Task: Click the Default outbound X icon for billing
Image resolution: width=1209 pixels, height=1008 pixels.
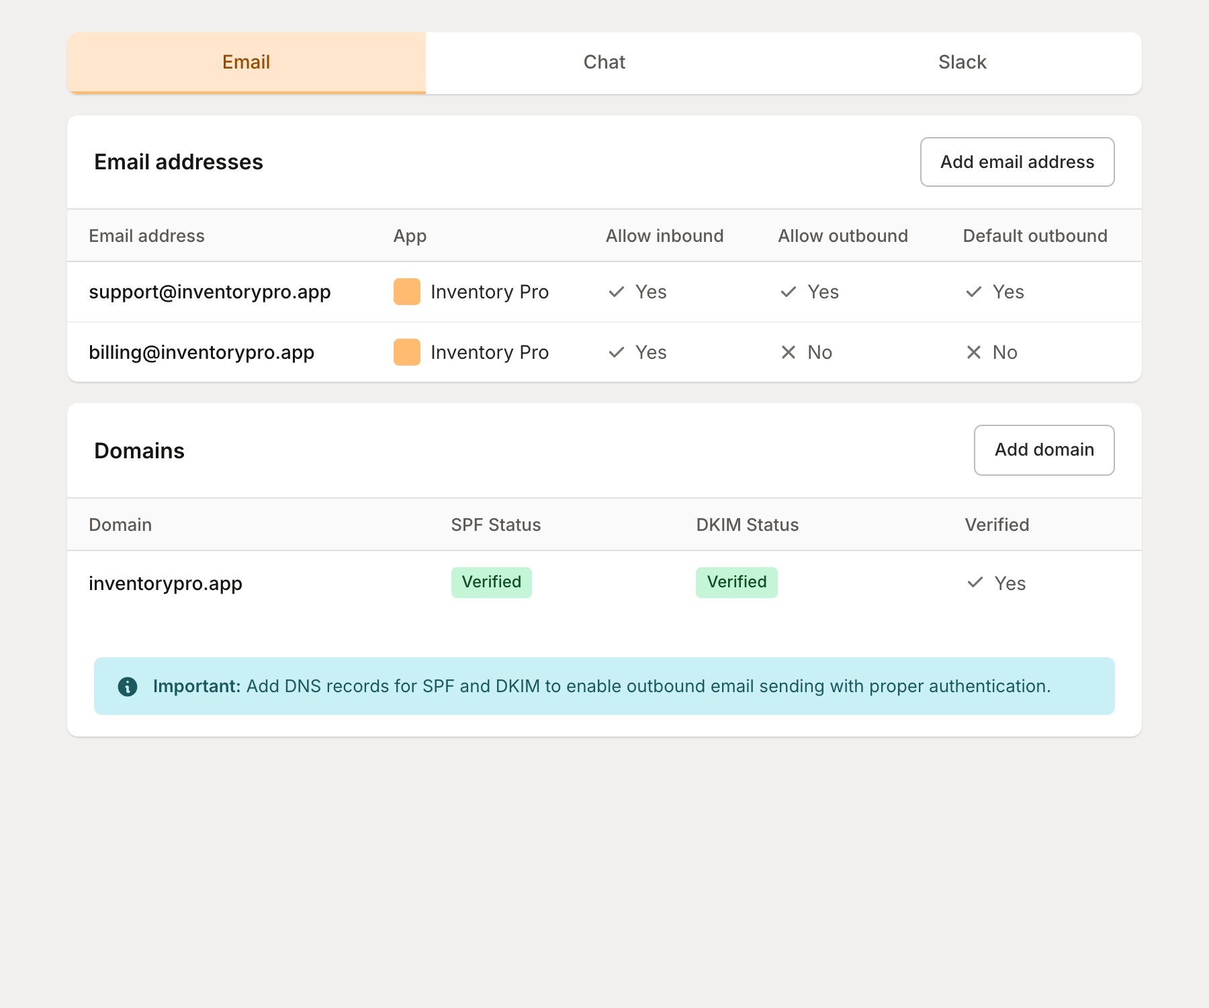Action: pos(974,352)
